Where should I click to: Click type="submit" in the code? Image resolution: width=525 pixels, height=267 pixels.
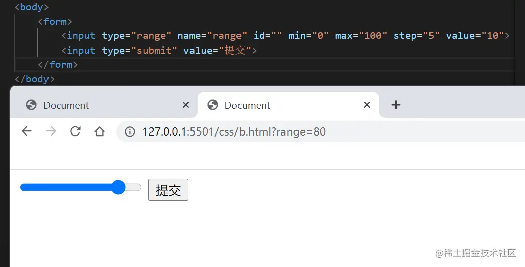click(x=139, y=50)
